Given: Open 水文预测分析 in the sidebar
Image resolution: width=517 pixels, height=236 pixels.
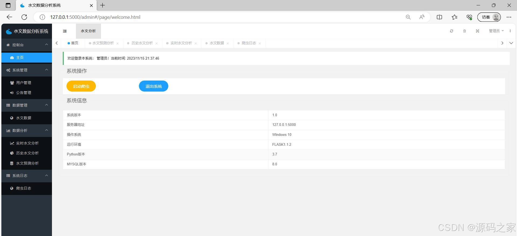Looking at the screenshot, I should [27, 163].
